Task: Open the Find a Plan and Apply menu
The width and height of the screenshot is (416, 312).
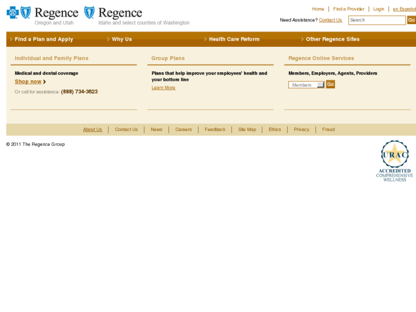Action: pos(44,40)
